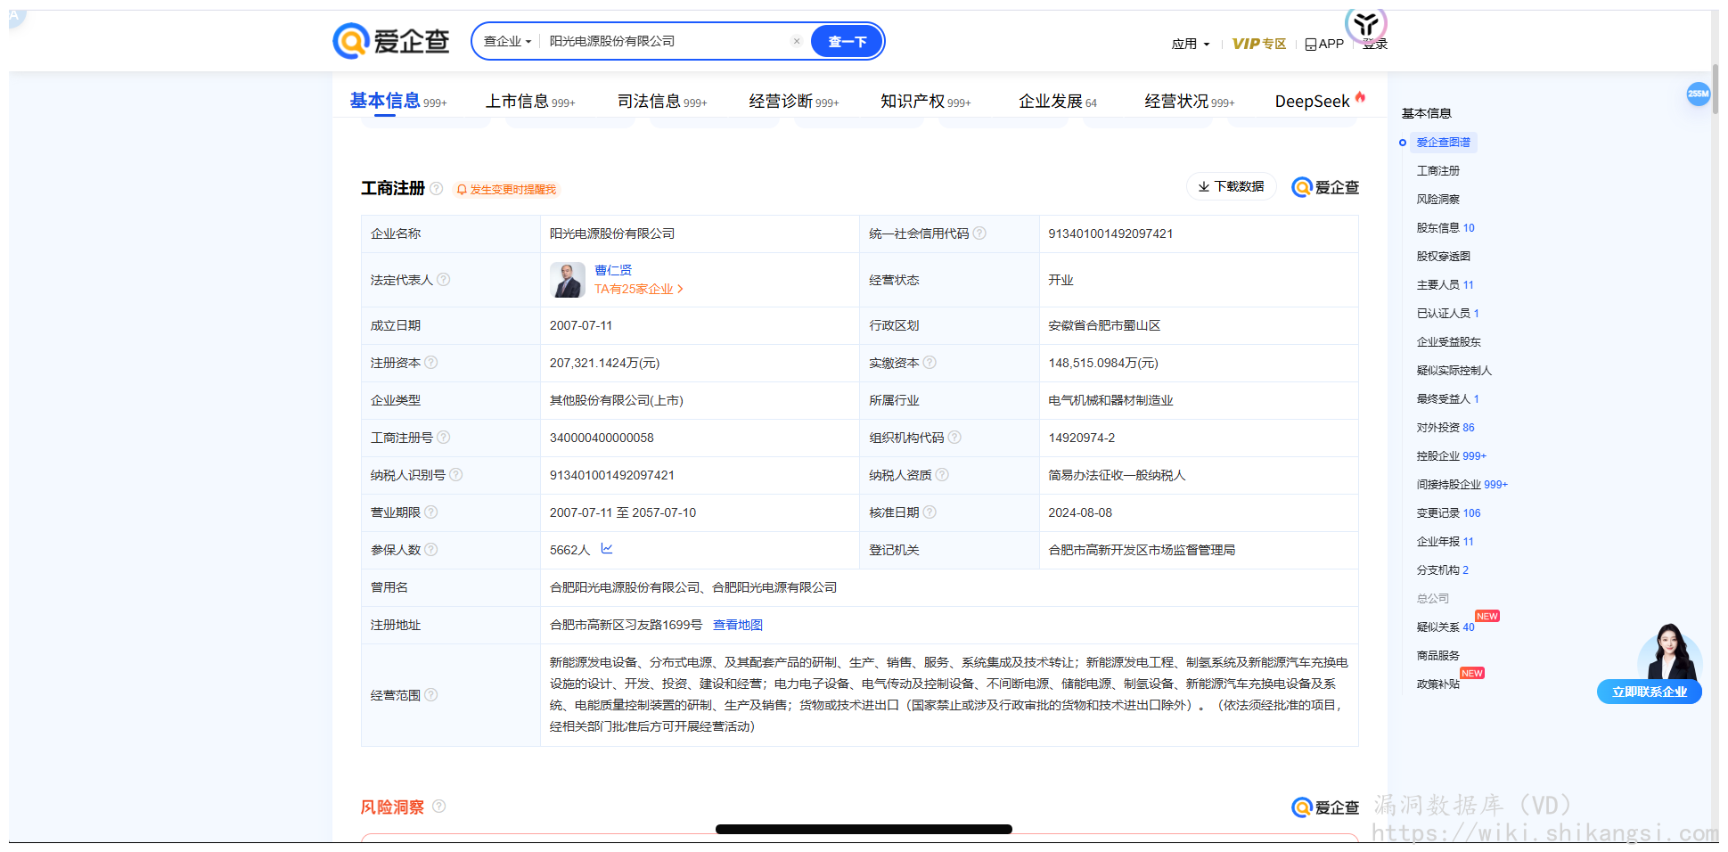The image size is (1728, 852).
Task: Jump to 疑似关系 40 in sidebar
Action: [1445, 627]
